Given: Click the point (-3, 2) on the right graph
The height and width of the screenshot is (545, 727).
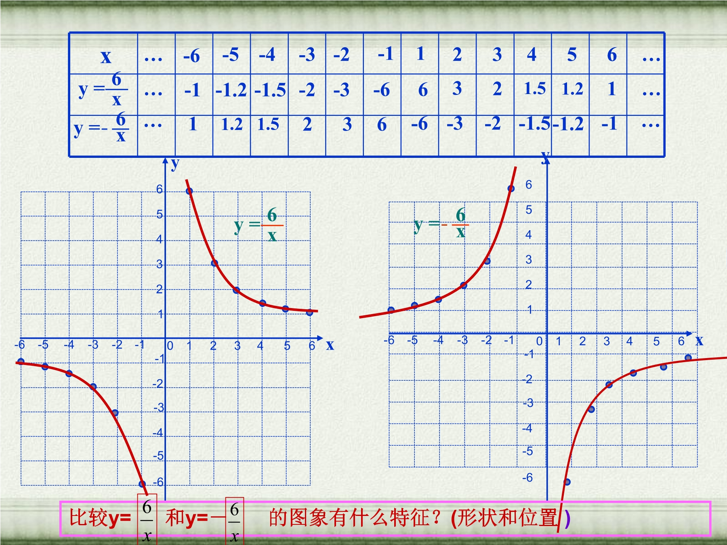Looking at the screenshot, I should click(464, 285).
